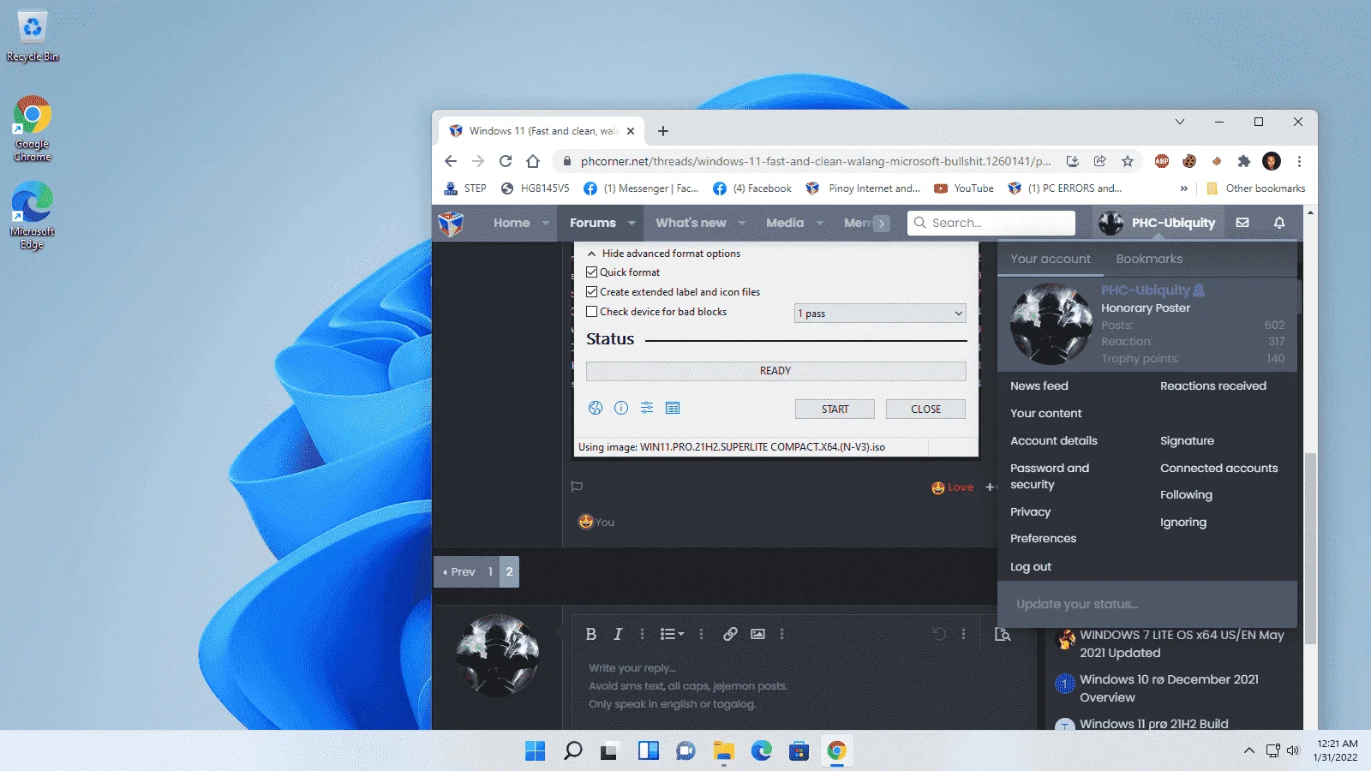Open alerts bell icon on PHCorner
Screen dimensions: 1371x771
click(1279, 223)
